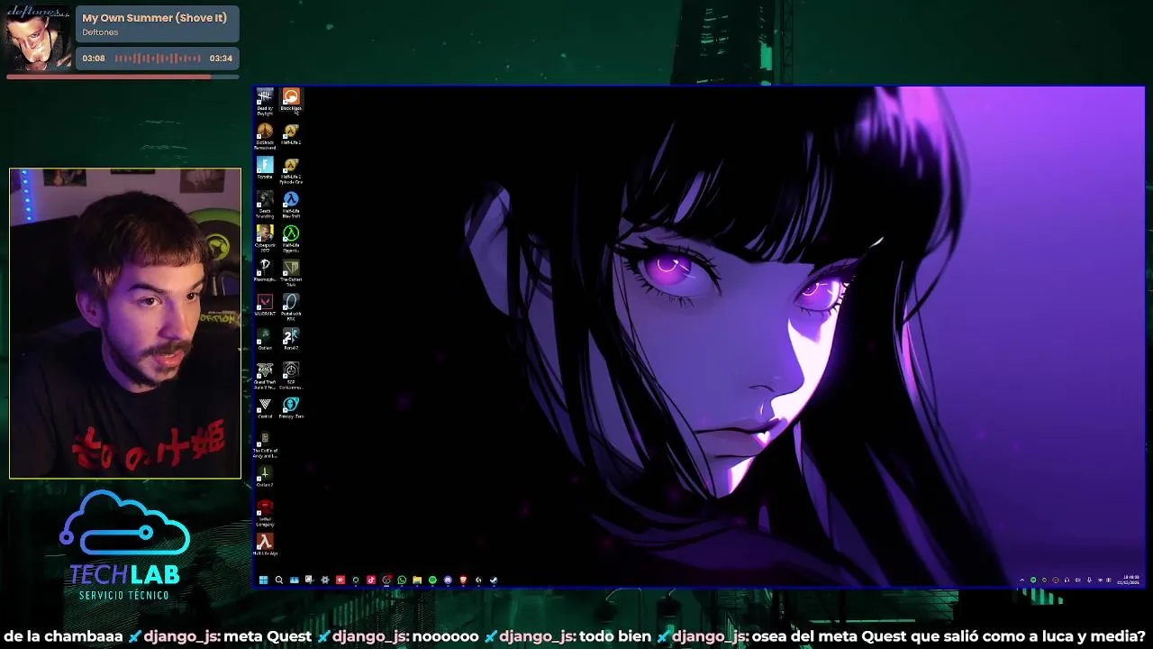The width and height of the screenshot is (1153, 649).
Task: Select The Coffin of Andy and Leyley icon
Action: coord(265,445)
